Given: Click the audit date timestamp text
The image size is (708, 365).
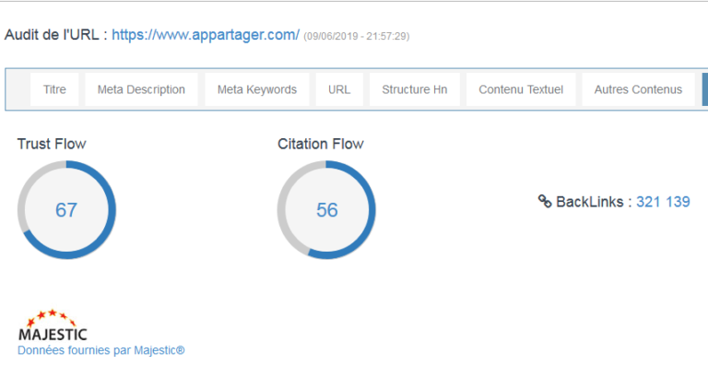Looking at the screenshot, I should [x=356, y=36].
